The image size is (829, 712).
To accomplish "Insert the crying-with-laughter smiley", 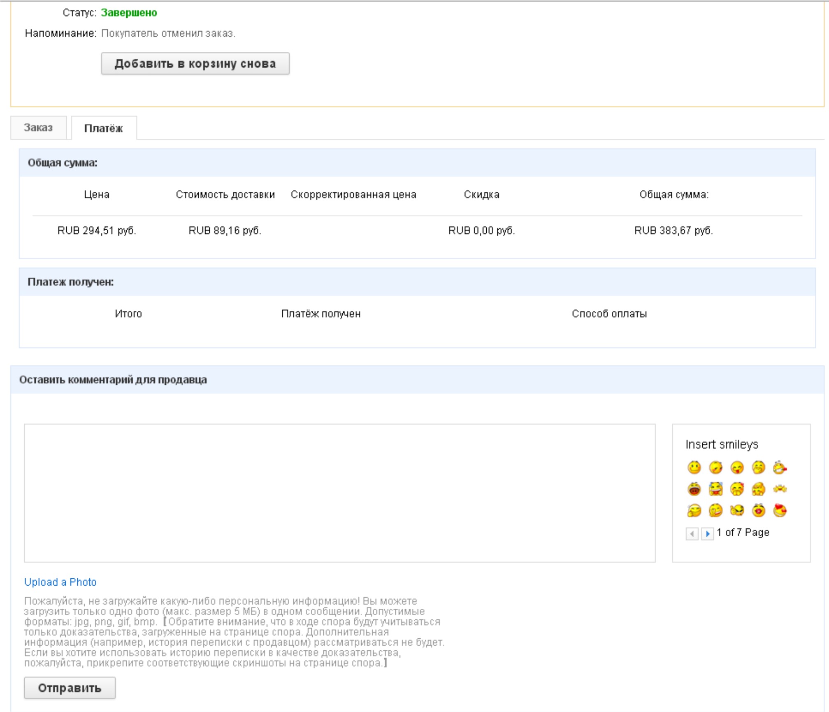I will point(715,489).
